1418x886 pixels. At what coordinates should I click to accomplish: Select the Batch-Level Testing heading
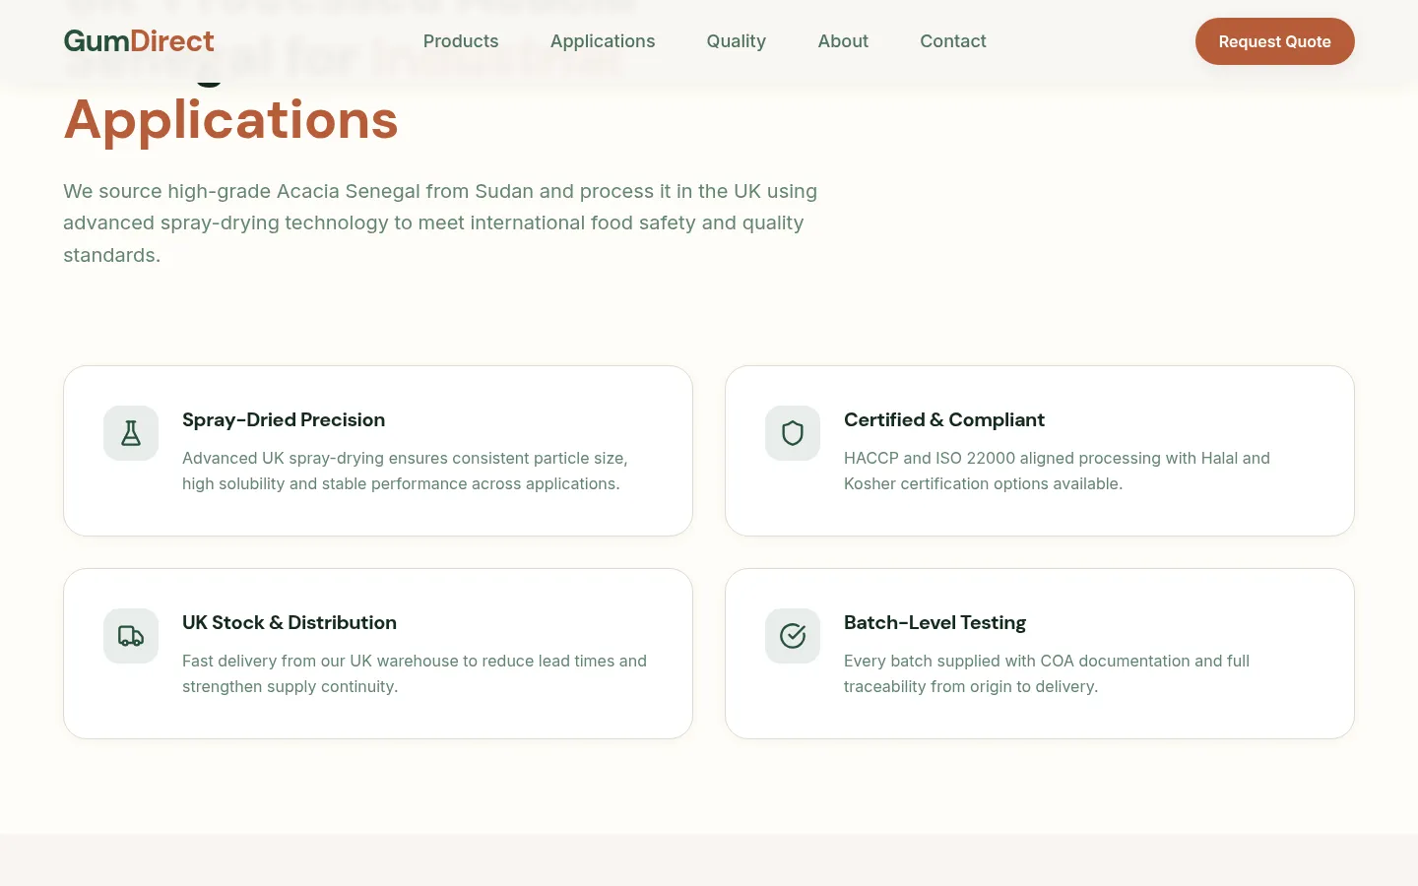pos(935,623)
